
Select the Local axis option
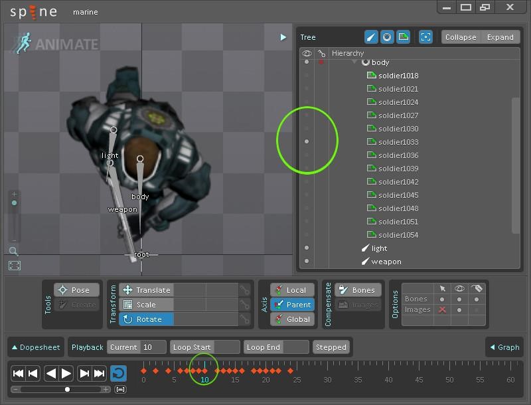[x=291, y=290]
